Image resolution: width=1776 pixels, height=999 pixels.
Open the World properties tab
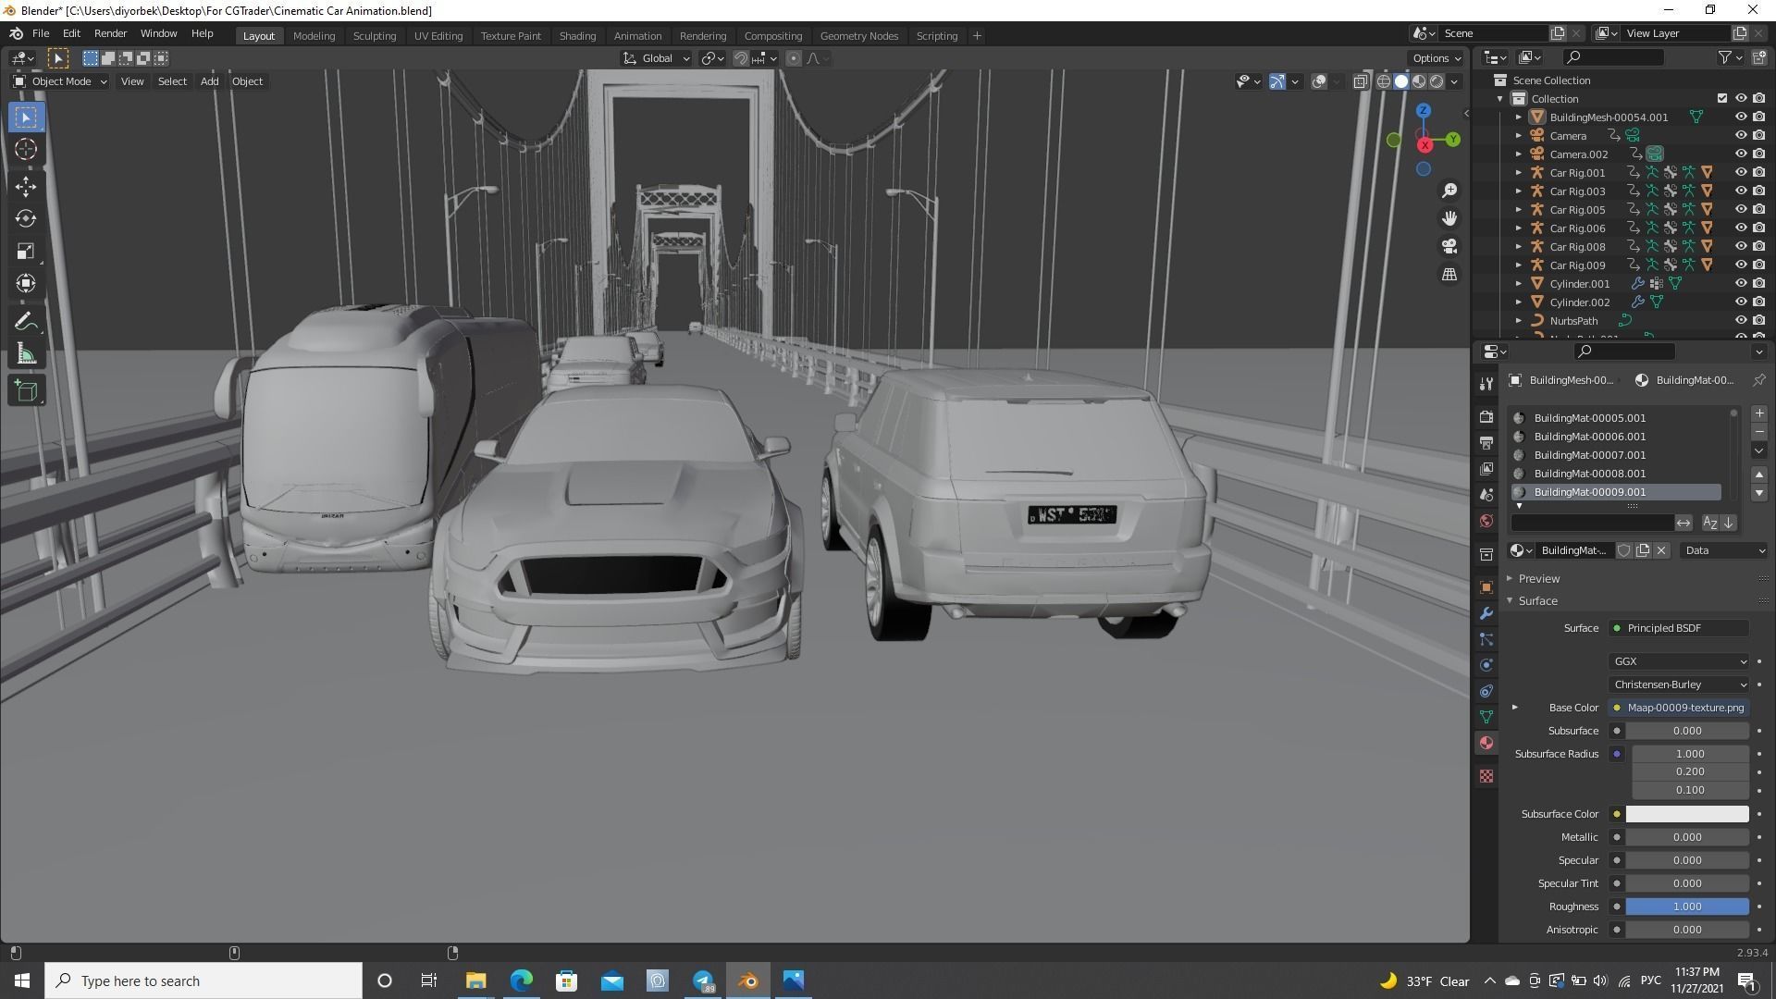[x=1486, y=521]
